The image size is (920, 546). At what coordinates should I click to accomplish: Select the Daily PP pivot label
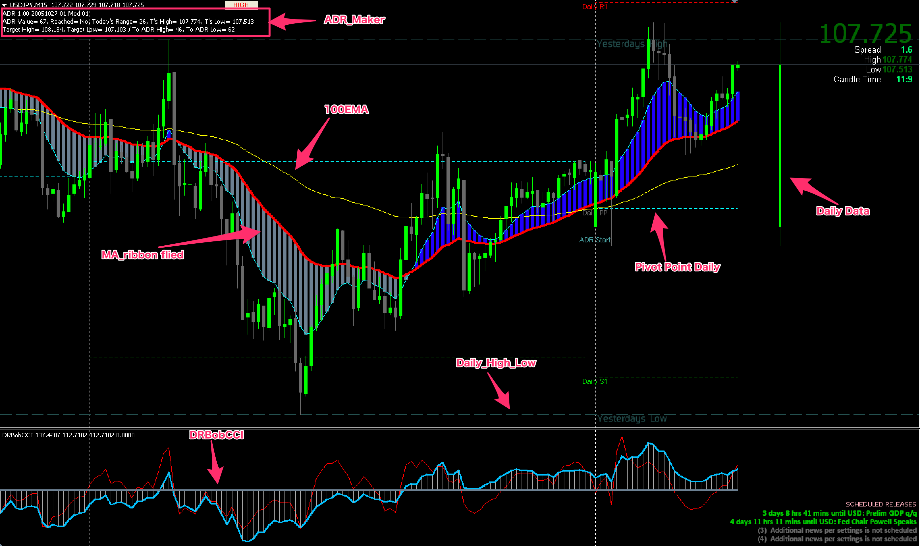(594, 213)
